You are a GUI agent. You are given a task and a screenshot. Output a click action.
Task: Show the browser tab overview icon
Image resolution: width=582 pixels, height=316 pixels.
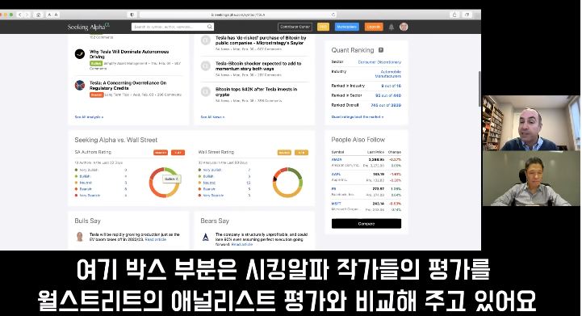click(x=467, y=15)
